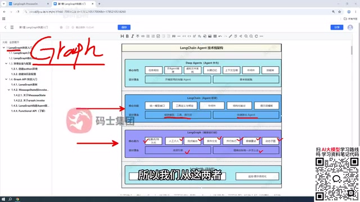Toggle bold formatting in the editor toolbar

point(127,36)
